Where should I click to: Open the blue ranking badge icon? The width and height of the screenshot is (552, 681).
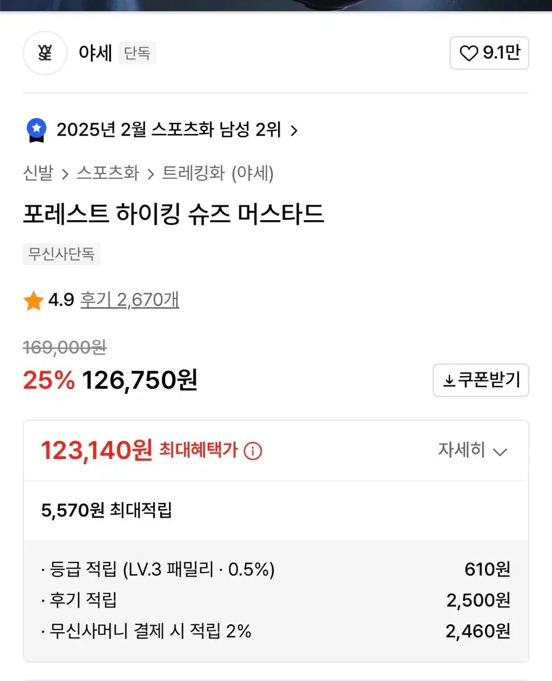tap(37, 131)
